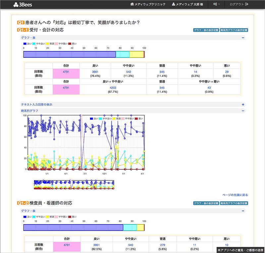Viewport: 265px width, 253px height.
Task: Open Q1-1 やや悪い count 14
Action: pyautogui.click(x=195, y=72)
